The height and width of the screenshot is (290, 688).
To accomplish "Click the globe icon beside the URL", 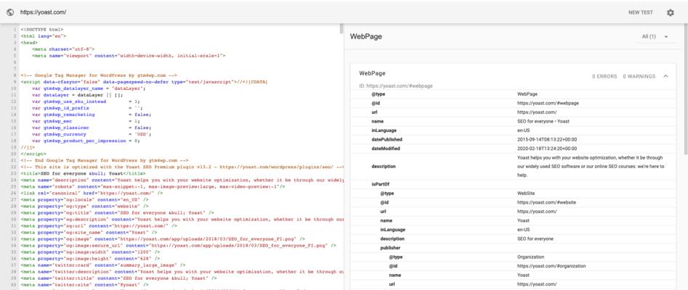I will (10, 12).
